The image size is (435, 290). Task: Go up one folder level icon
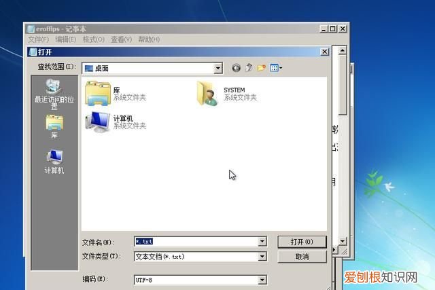(249, 68)
